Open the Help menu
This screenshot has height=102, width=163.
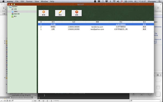tap(52, 1)
